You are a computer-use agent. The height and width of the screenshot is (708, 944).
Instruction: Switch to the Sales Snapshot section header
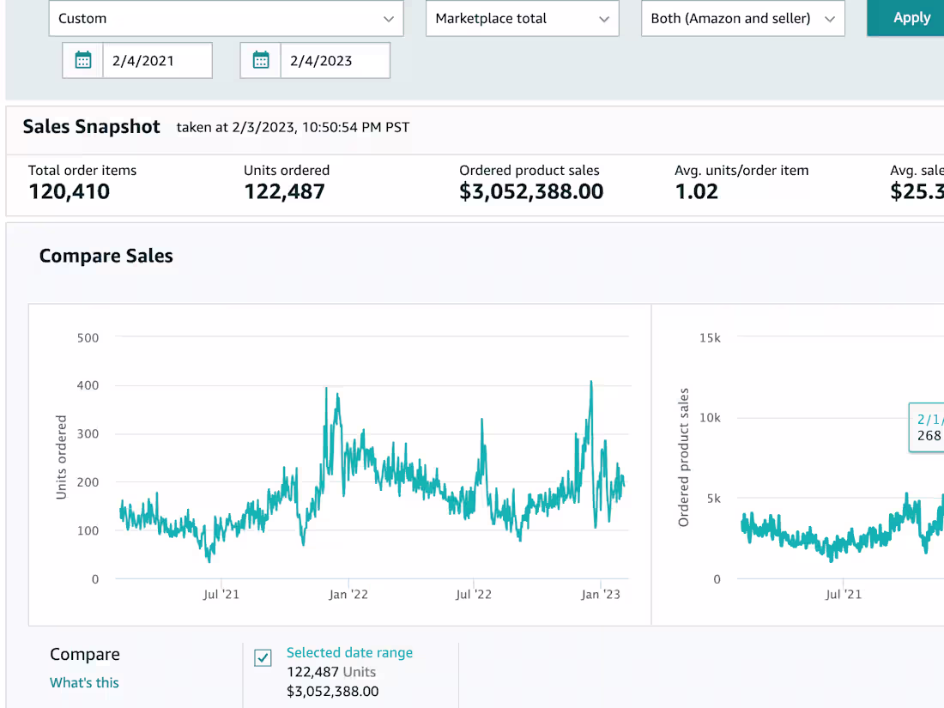pyautogui.click(x=91, y=126)
